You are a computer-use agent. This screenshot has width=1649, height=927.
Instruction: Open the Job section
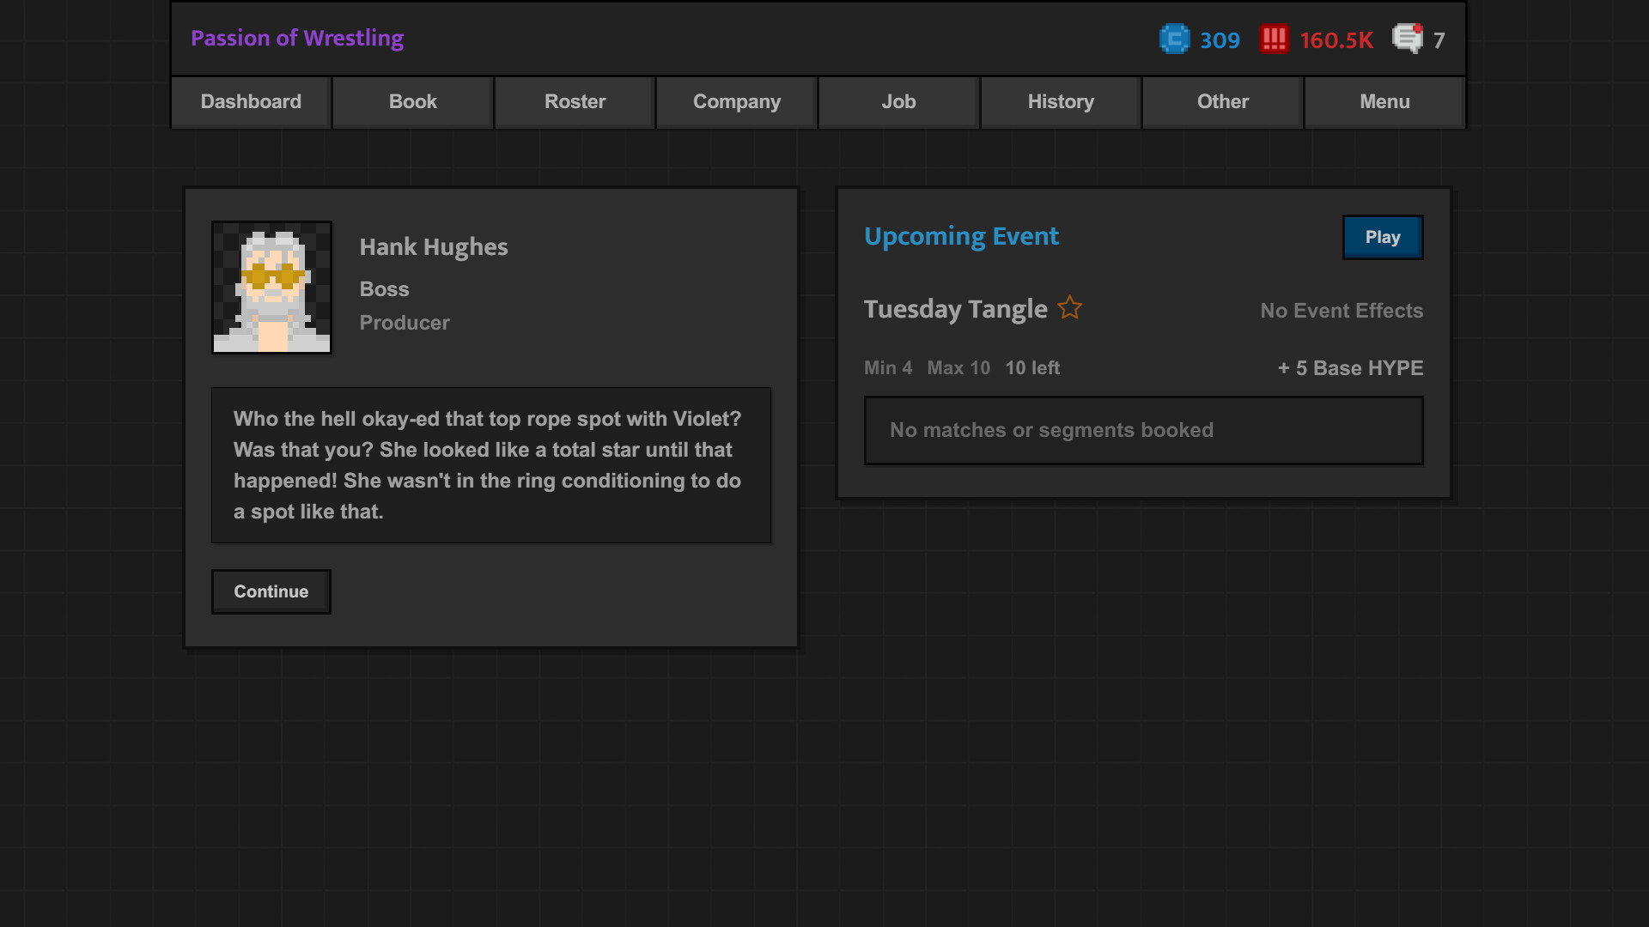pyautogui.click(x=898, y=101)
